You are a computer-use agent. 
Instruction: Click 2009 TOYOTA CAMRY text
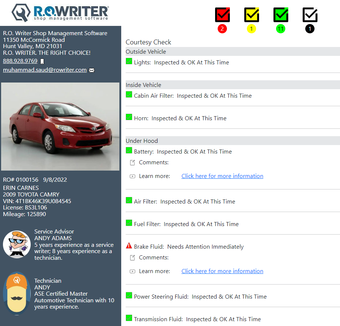(x=31, y=195)
